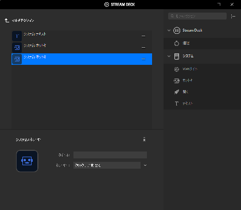
Task: Open the info icon in the properties panel
Action: click(x=144, y=139)
